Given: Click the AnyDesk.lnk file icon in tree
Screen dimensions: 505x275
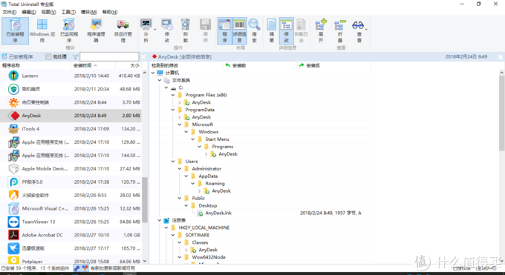Looking at the screenshot, I should [200, 213].
